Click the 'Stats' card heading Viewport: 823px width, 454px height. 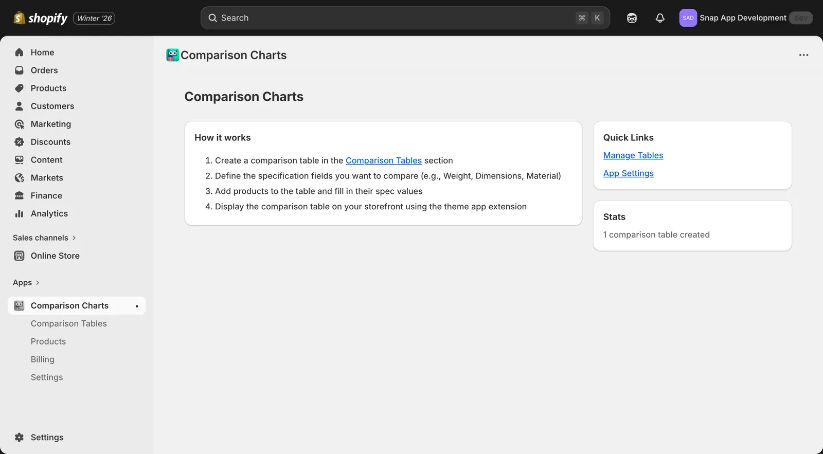(614, 217)
